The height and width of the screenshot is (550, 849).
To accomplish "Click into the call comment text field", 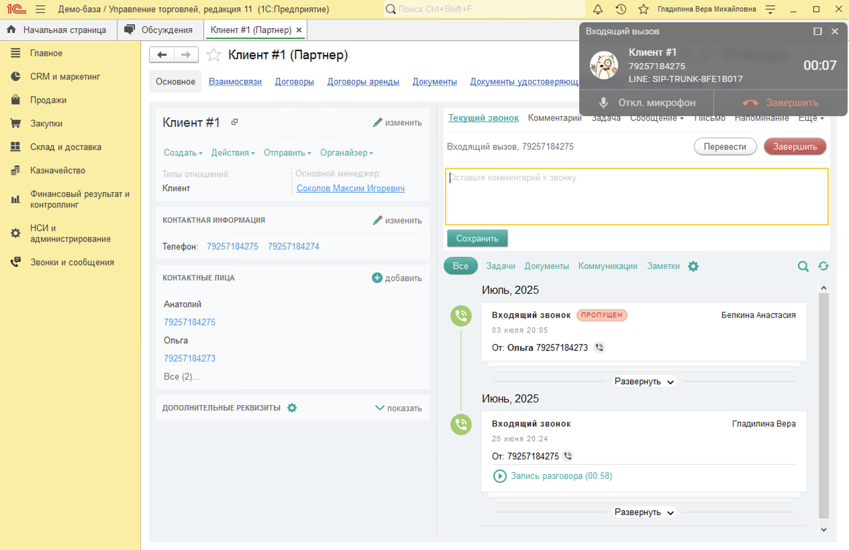I will [x=636, y=197].
